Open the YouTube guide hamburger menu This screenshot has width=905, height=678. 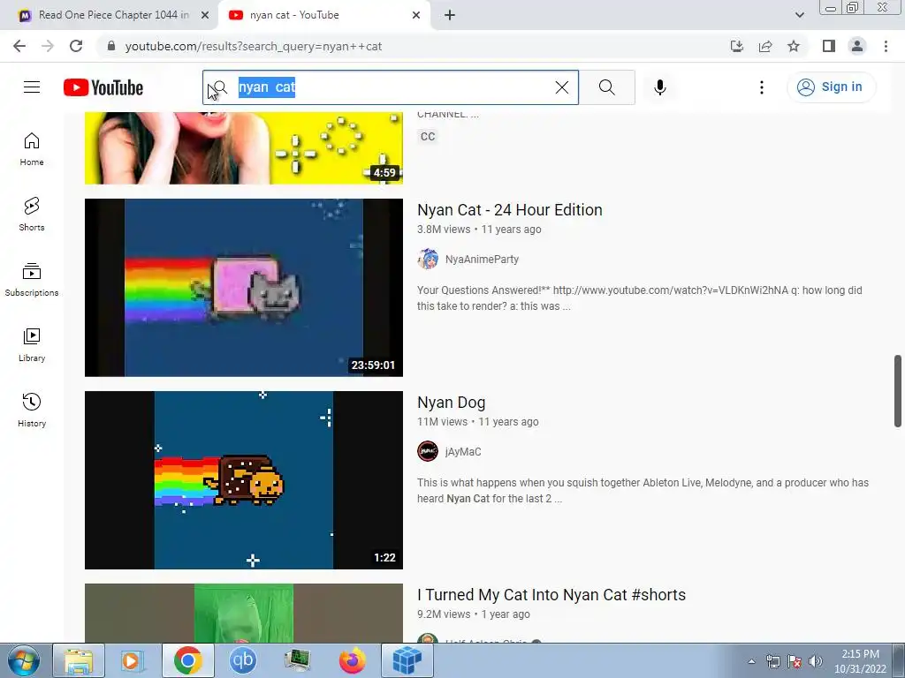click(x=32, y=87)
